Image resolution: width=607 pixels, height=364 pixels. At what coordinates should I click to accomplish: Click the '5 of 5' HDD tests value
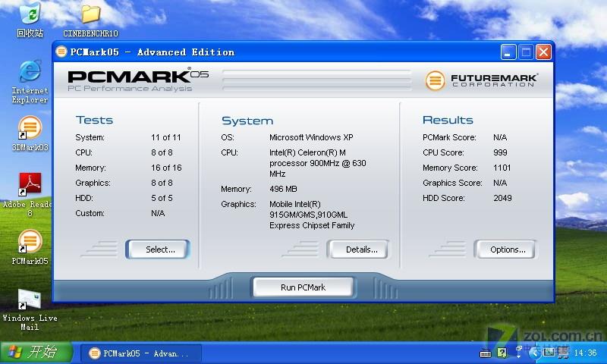pyautogui.click(x=162, y=198)
